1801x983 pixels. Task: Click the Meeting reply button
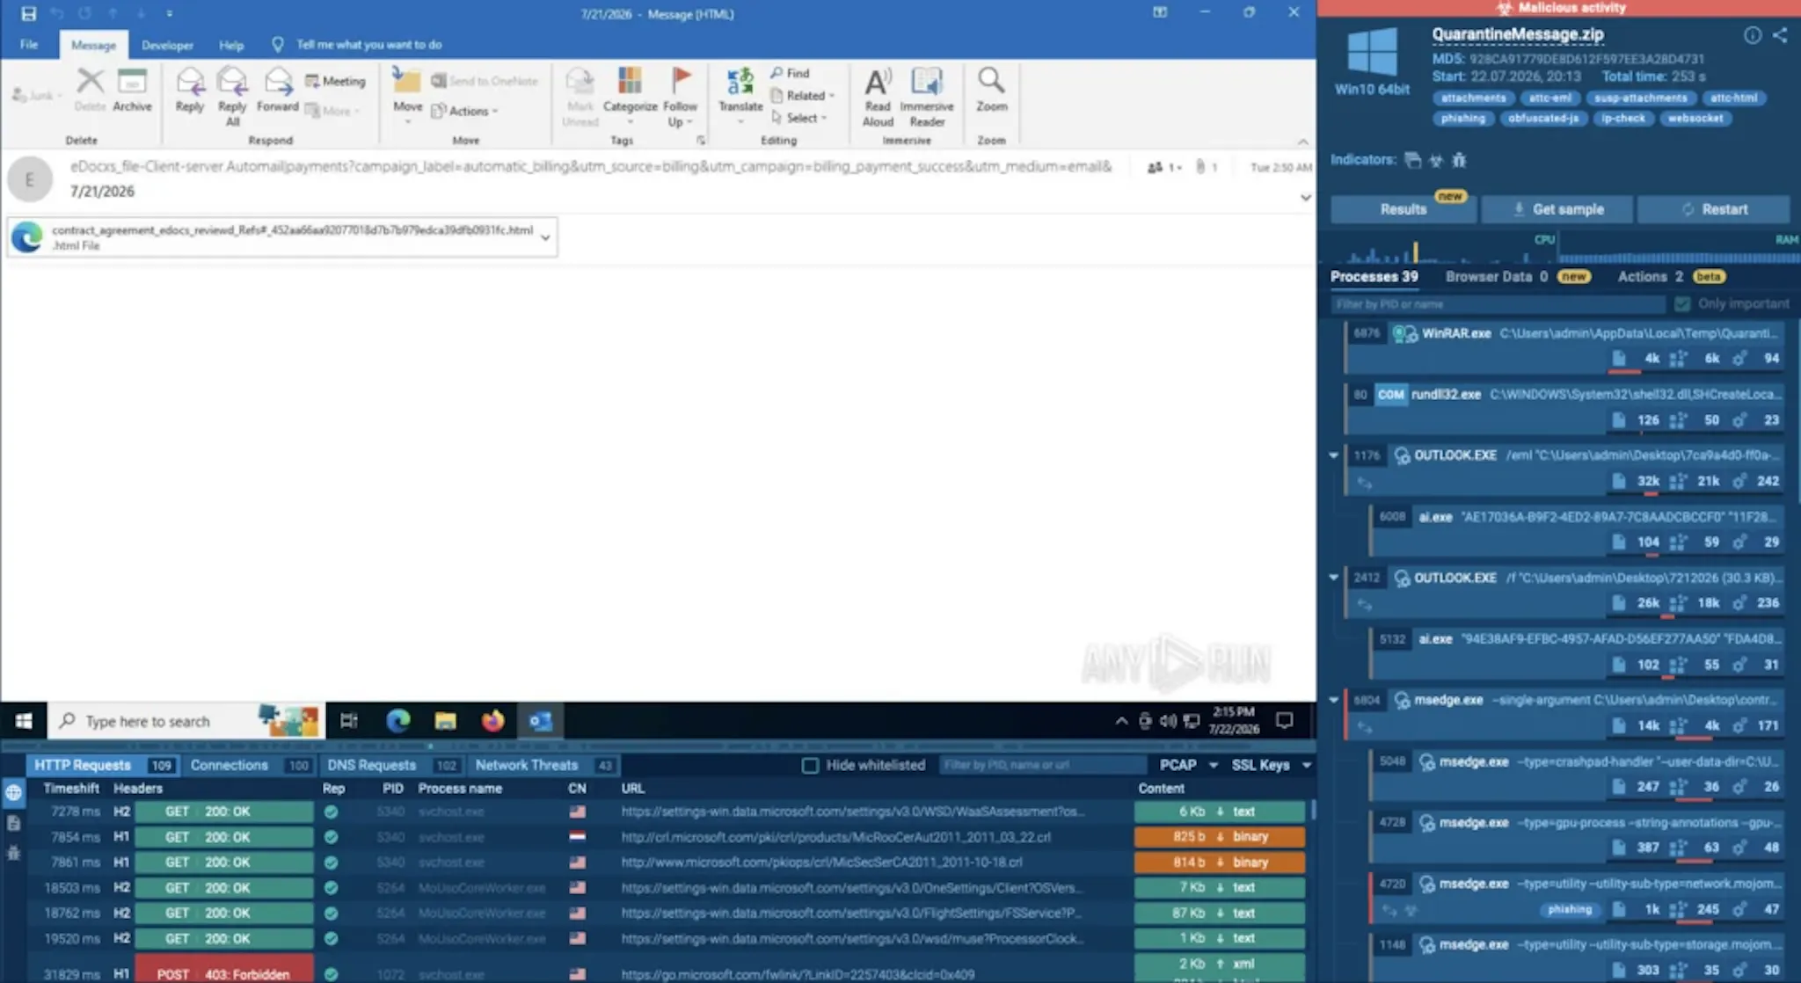tap(335, 81)
